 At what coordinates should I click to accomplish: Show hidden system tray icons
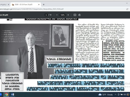115,95
